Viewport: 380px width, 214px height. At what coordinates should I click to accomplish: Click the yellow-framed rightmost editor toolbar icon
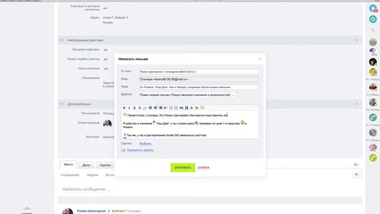[x=202, y=108]
